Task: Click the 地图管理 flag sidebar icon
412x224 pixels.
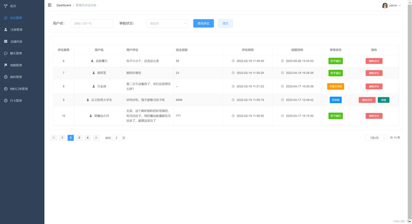Action: (x=6, y=65)
